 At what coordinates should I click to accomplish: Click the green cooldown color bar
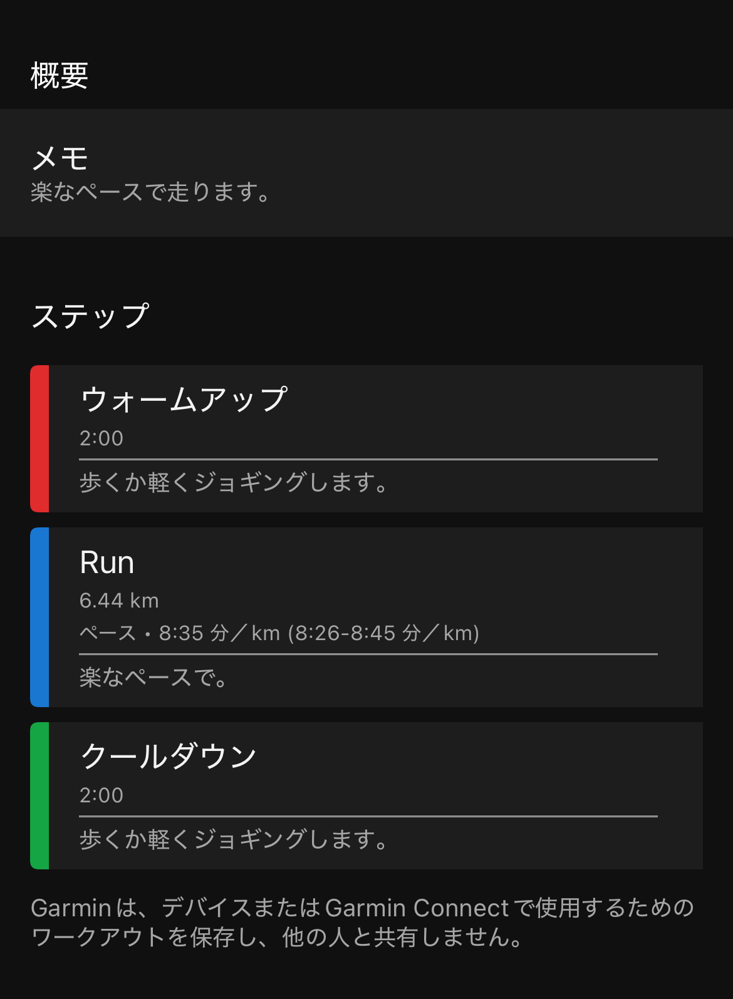pos(39,795)
